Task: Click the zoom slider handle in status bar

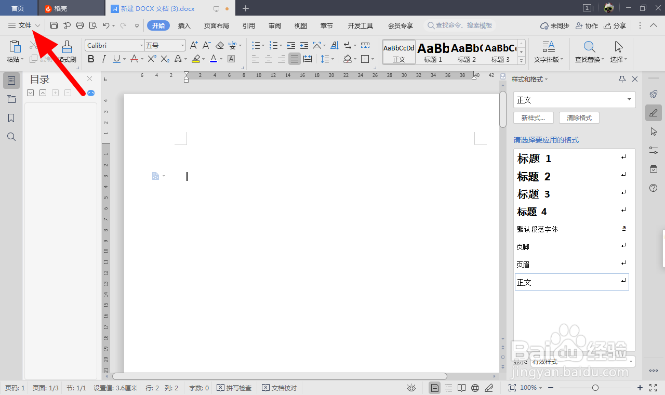Action: 595,388
